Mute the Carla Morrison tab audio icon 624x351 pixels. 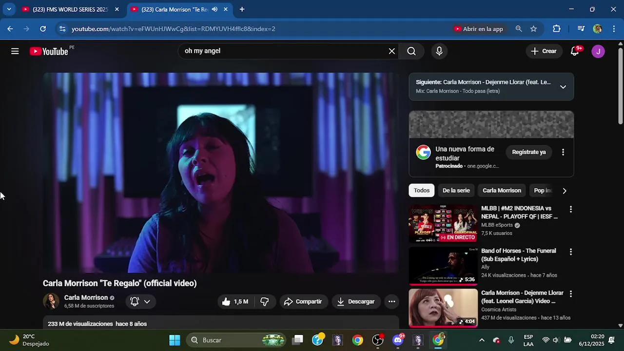(214, 9)
